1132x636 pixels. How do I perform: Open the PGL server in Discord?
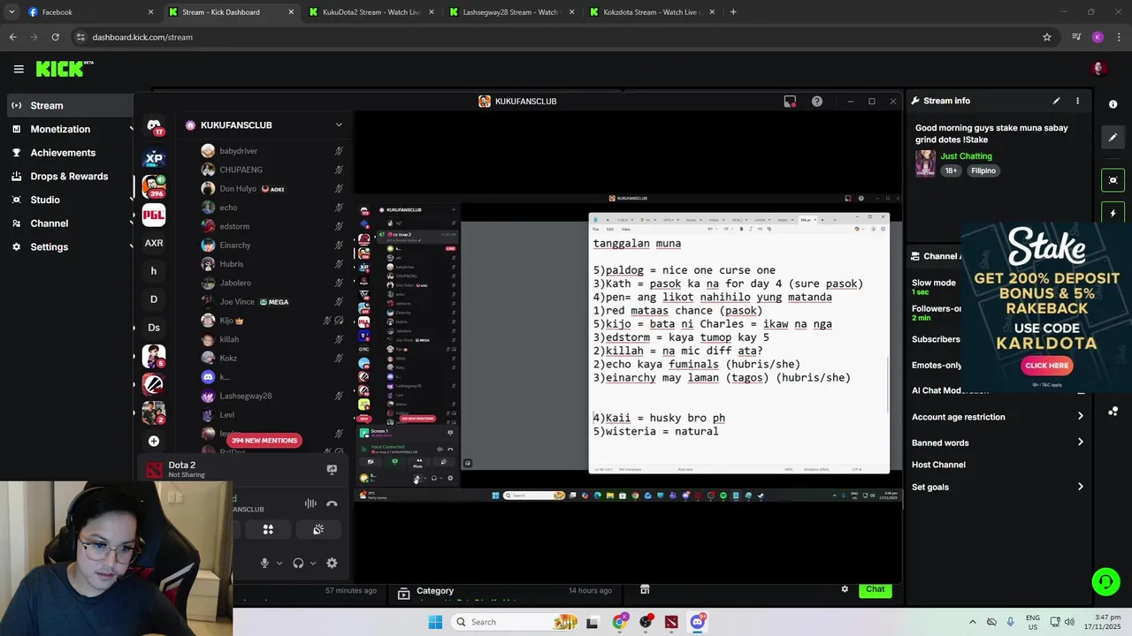click(154, 215)
